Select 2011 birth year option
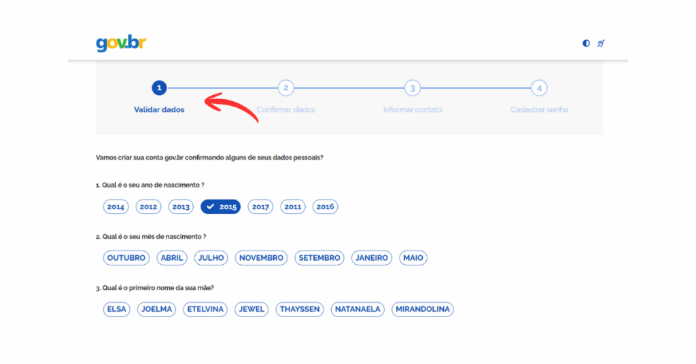The width and height of the screenshot is (696, 364). point(293,207)
